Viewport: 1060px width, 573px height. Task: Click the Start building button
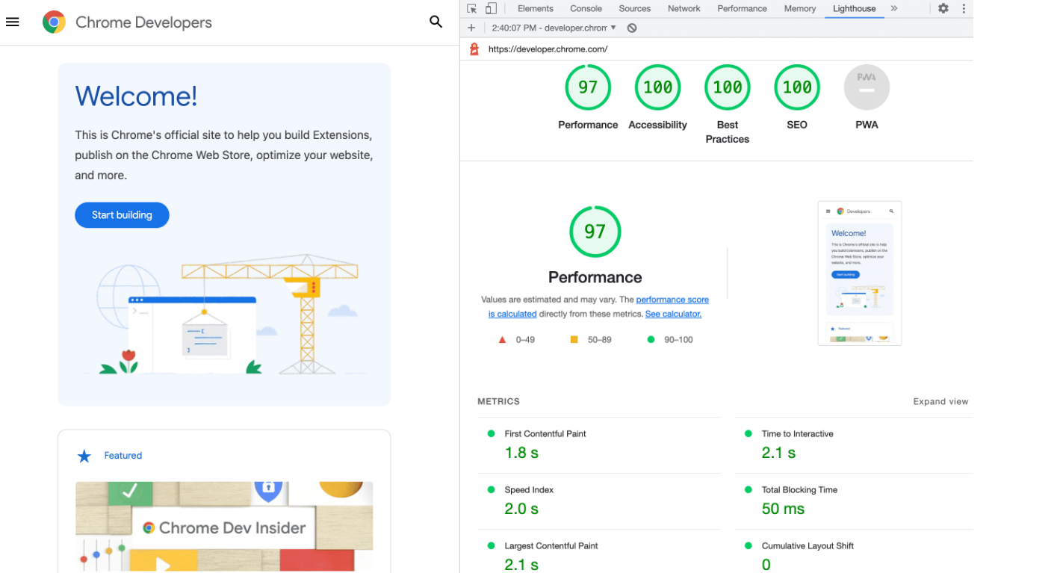click(x=122, y=214)
